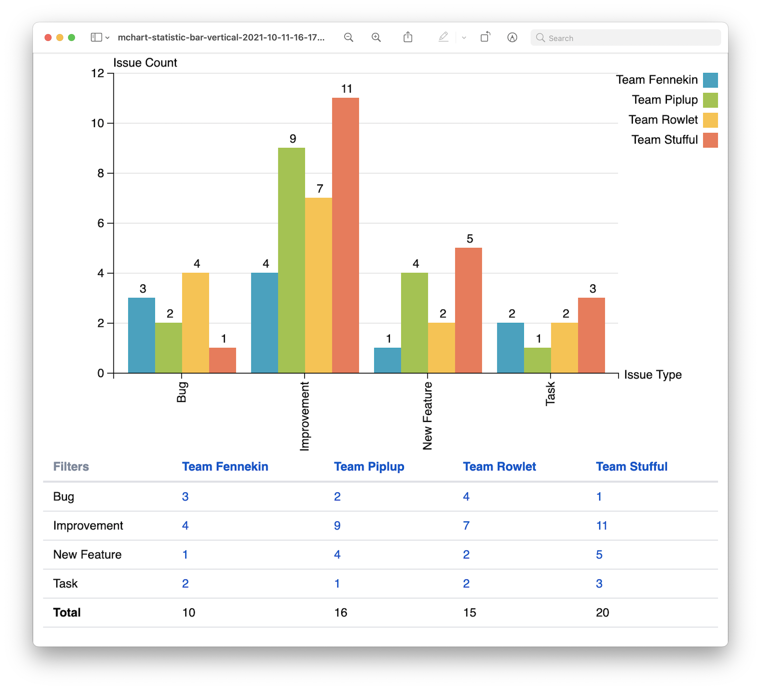The image size is (761, 690).
Task: Open the highlight pen dropdown chevron
Action: (464, 38)
